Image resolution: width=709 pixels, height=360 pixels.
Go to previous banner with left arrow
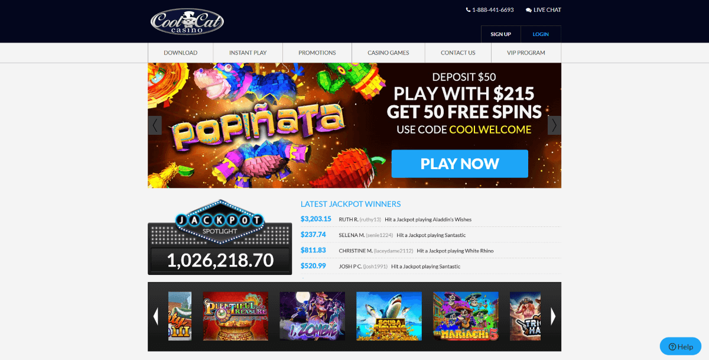pos(155,125)
